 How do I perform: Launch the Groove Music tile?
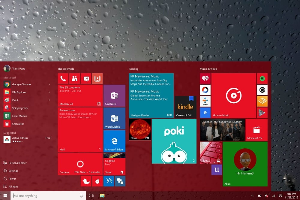(234, 95)
